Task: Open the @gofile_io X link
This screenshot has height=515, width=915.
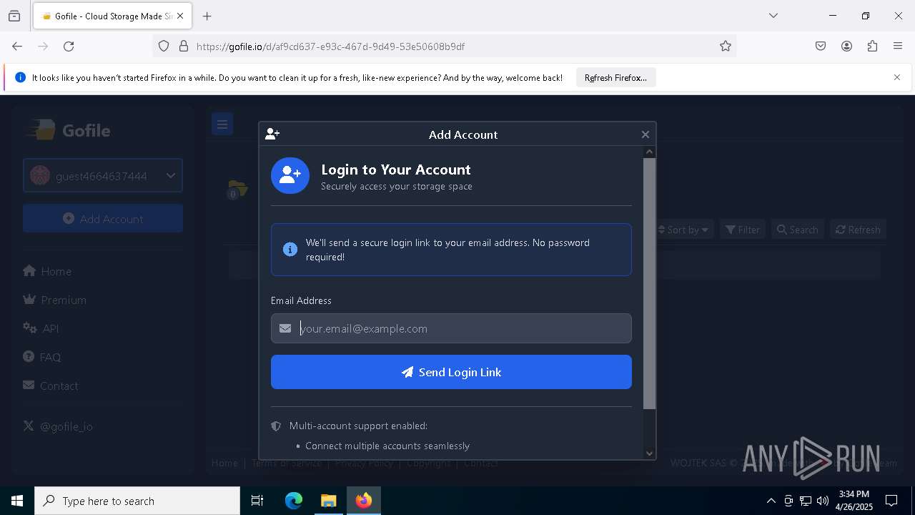Action: click(58, 426)
